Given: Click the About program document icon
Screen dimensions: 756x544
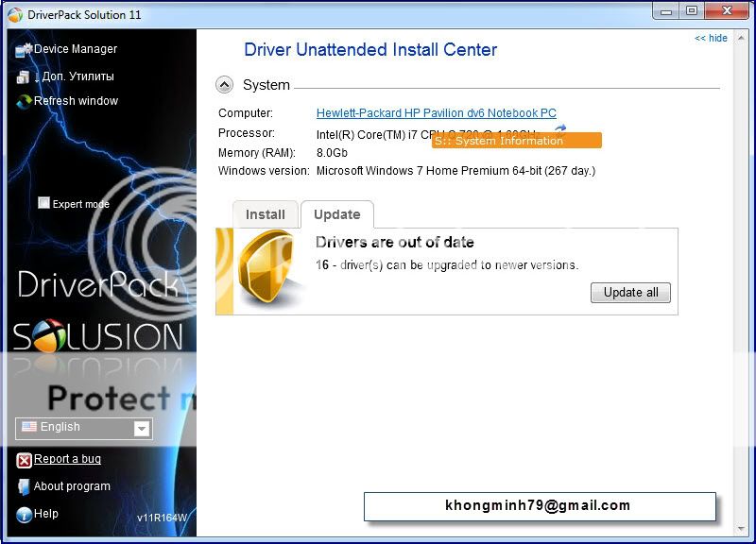Looking at the screenshot, I should tap(24, 486).
